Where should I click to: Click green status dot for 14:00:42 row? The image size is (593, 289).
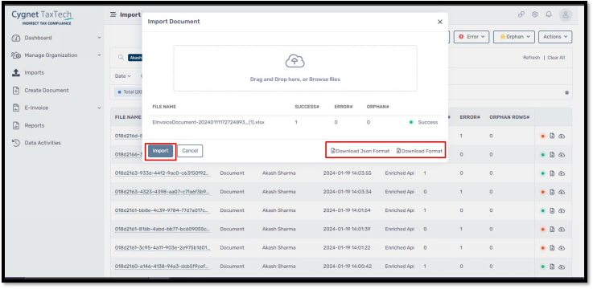[542, 267]
